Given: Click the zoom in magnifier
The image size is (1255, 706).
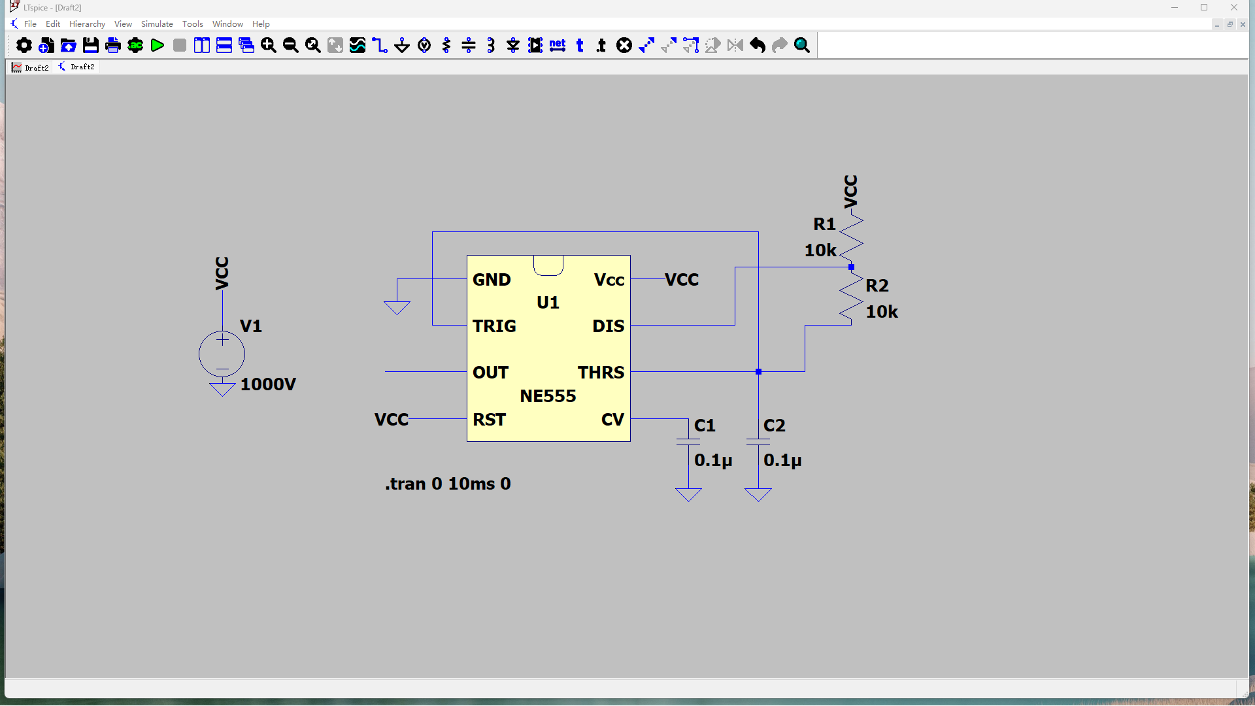Looking at the screenshot, I should coord(269,45).
